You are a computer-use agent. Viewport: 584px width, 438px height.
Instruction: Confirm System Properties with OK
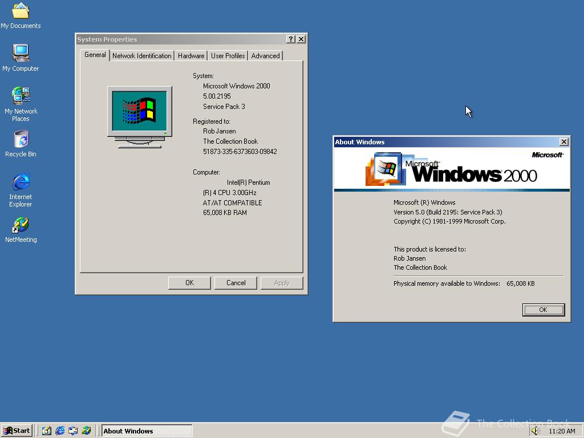[x=189, y=282]
